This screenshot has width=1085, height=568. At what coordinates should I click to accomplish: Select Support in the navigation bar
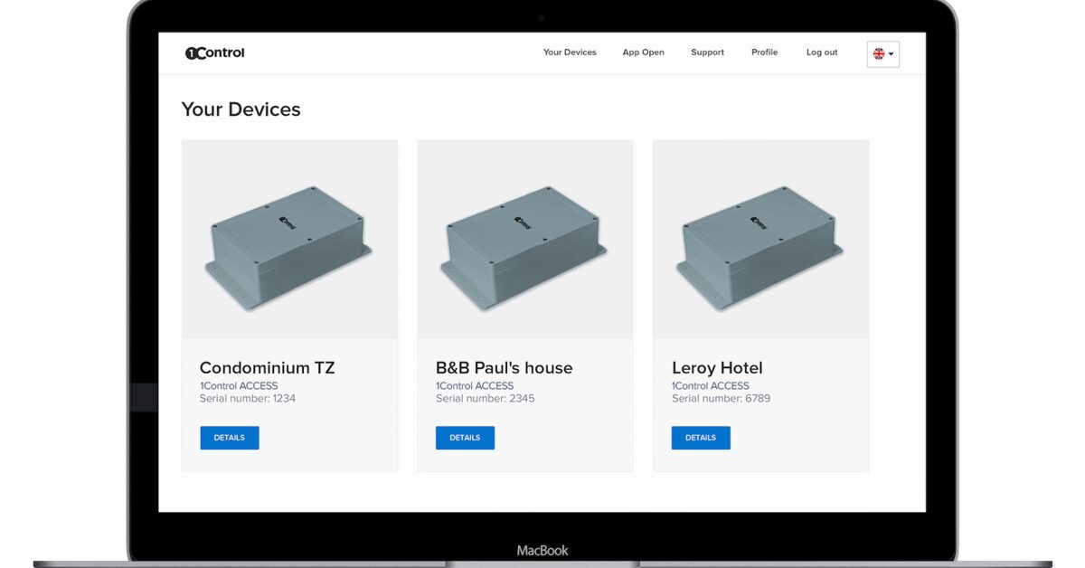(707, 52)
